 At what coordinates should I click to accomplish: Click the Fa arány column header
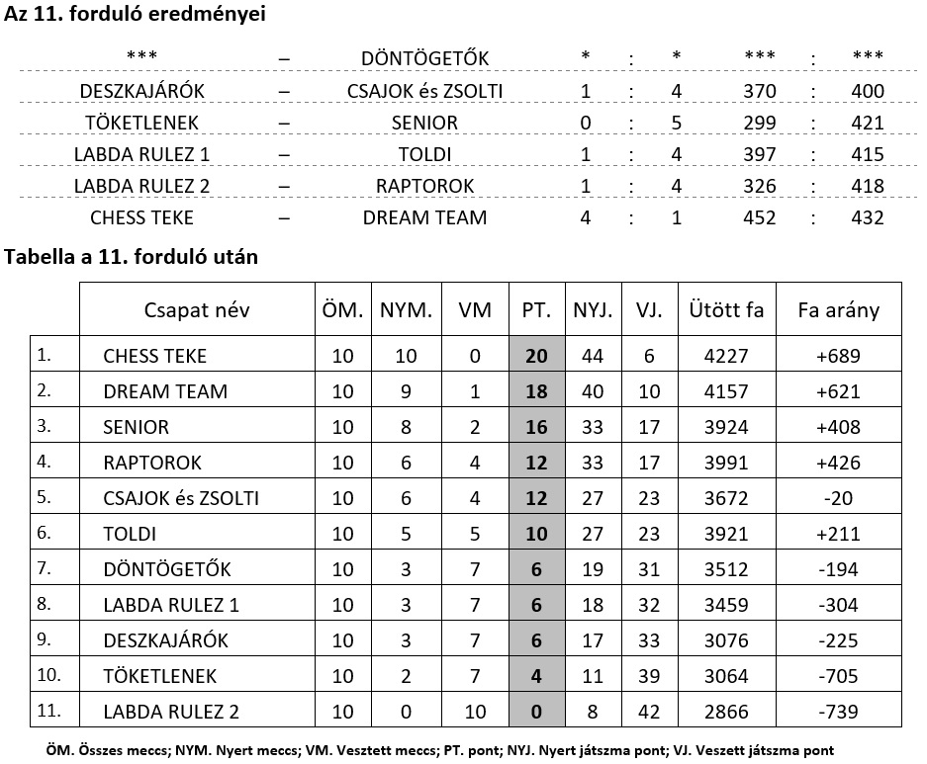click(838, 309)
